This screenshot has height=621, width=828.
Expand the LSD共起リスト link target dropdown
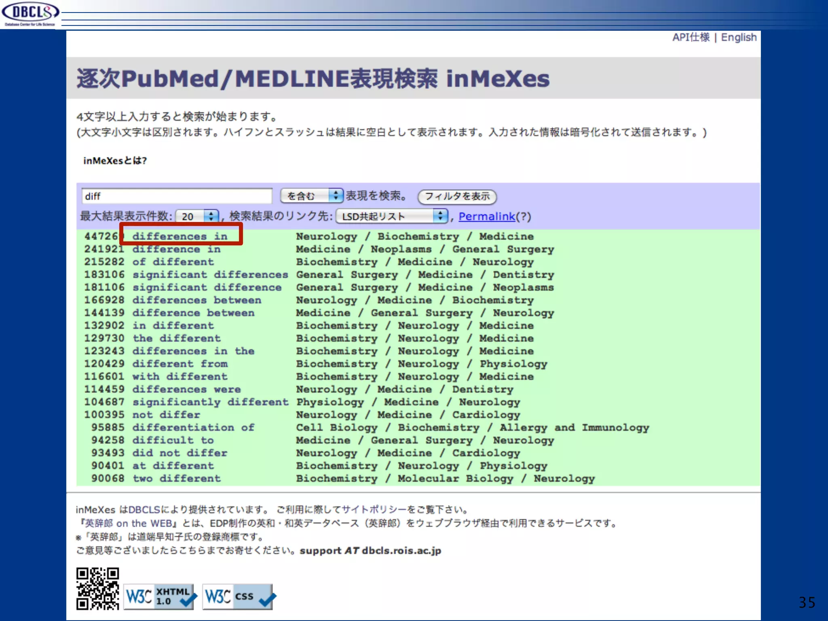click(x=392, y=216)
